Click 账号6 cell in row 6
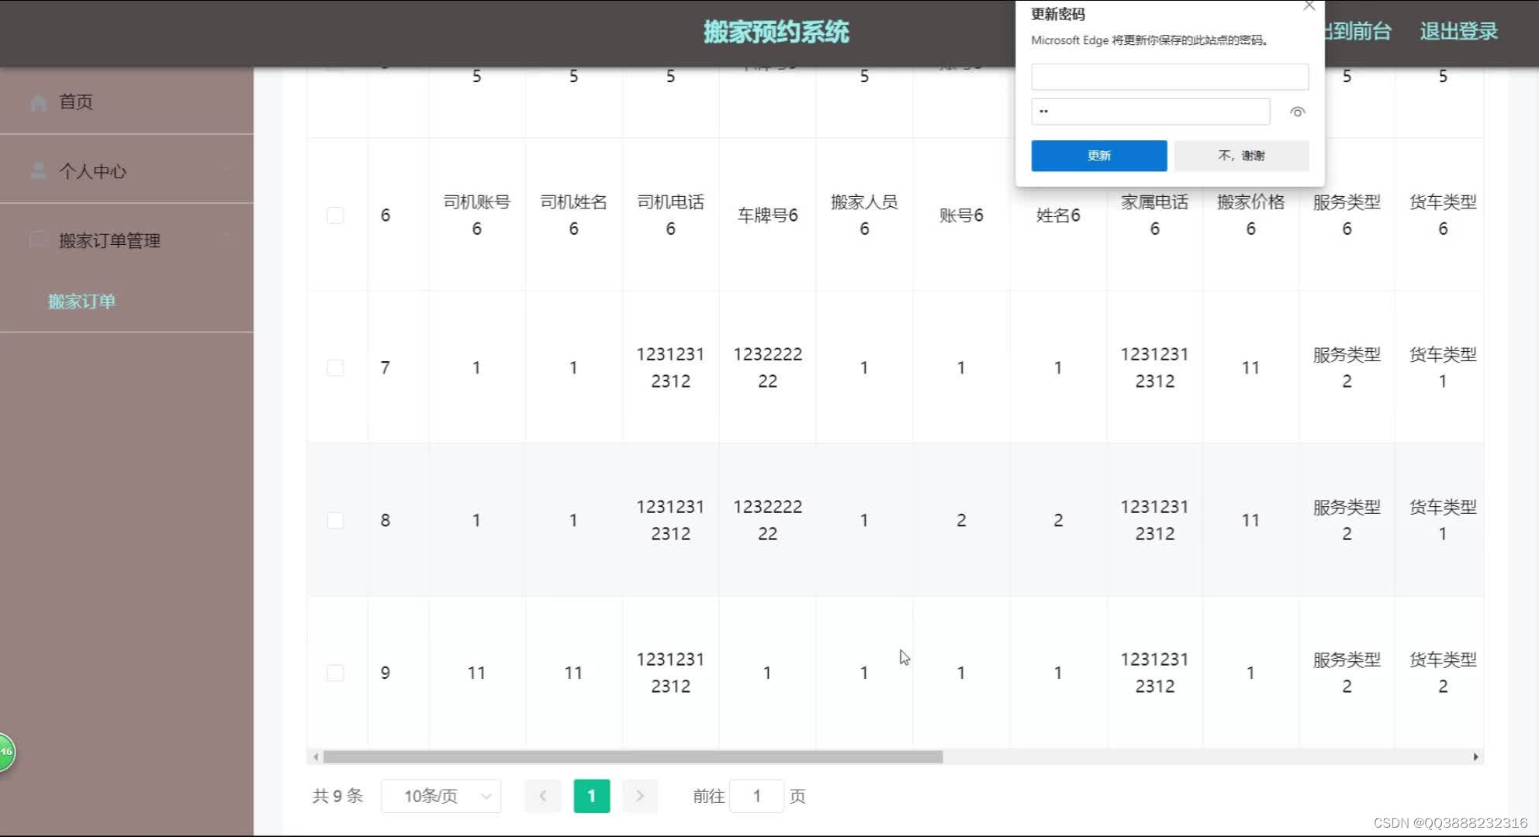1539x837 pixels. click(x=961, y=215)
